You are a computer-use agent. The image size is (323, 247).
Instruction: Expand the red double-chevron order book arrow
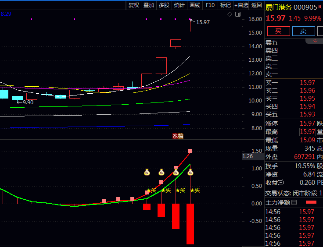click(x=315, y=41)
